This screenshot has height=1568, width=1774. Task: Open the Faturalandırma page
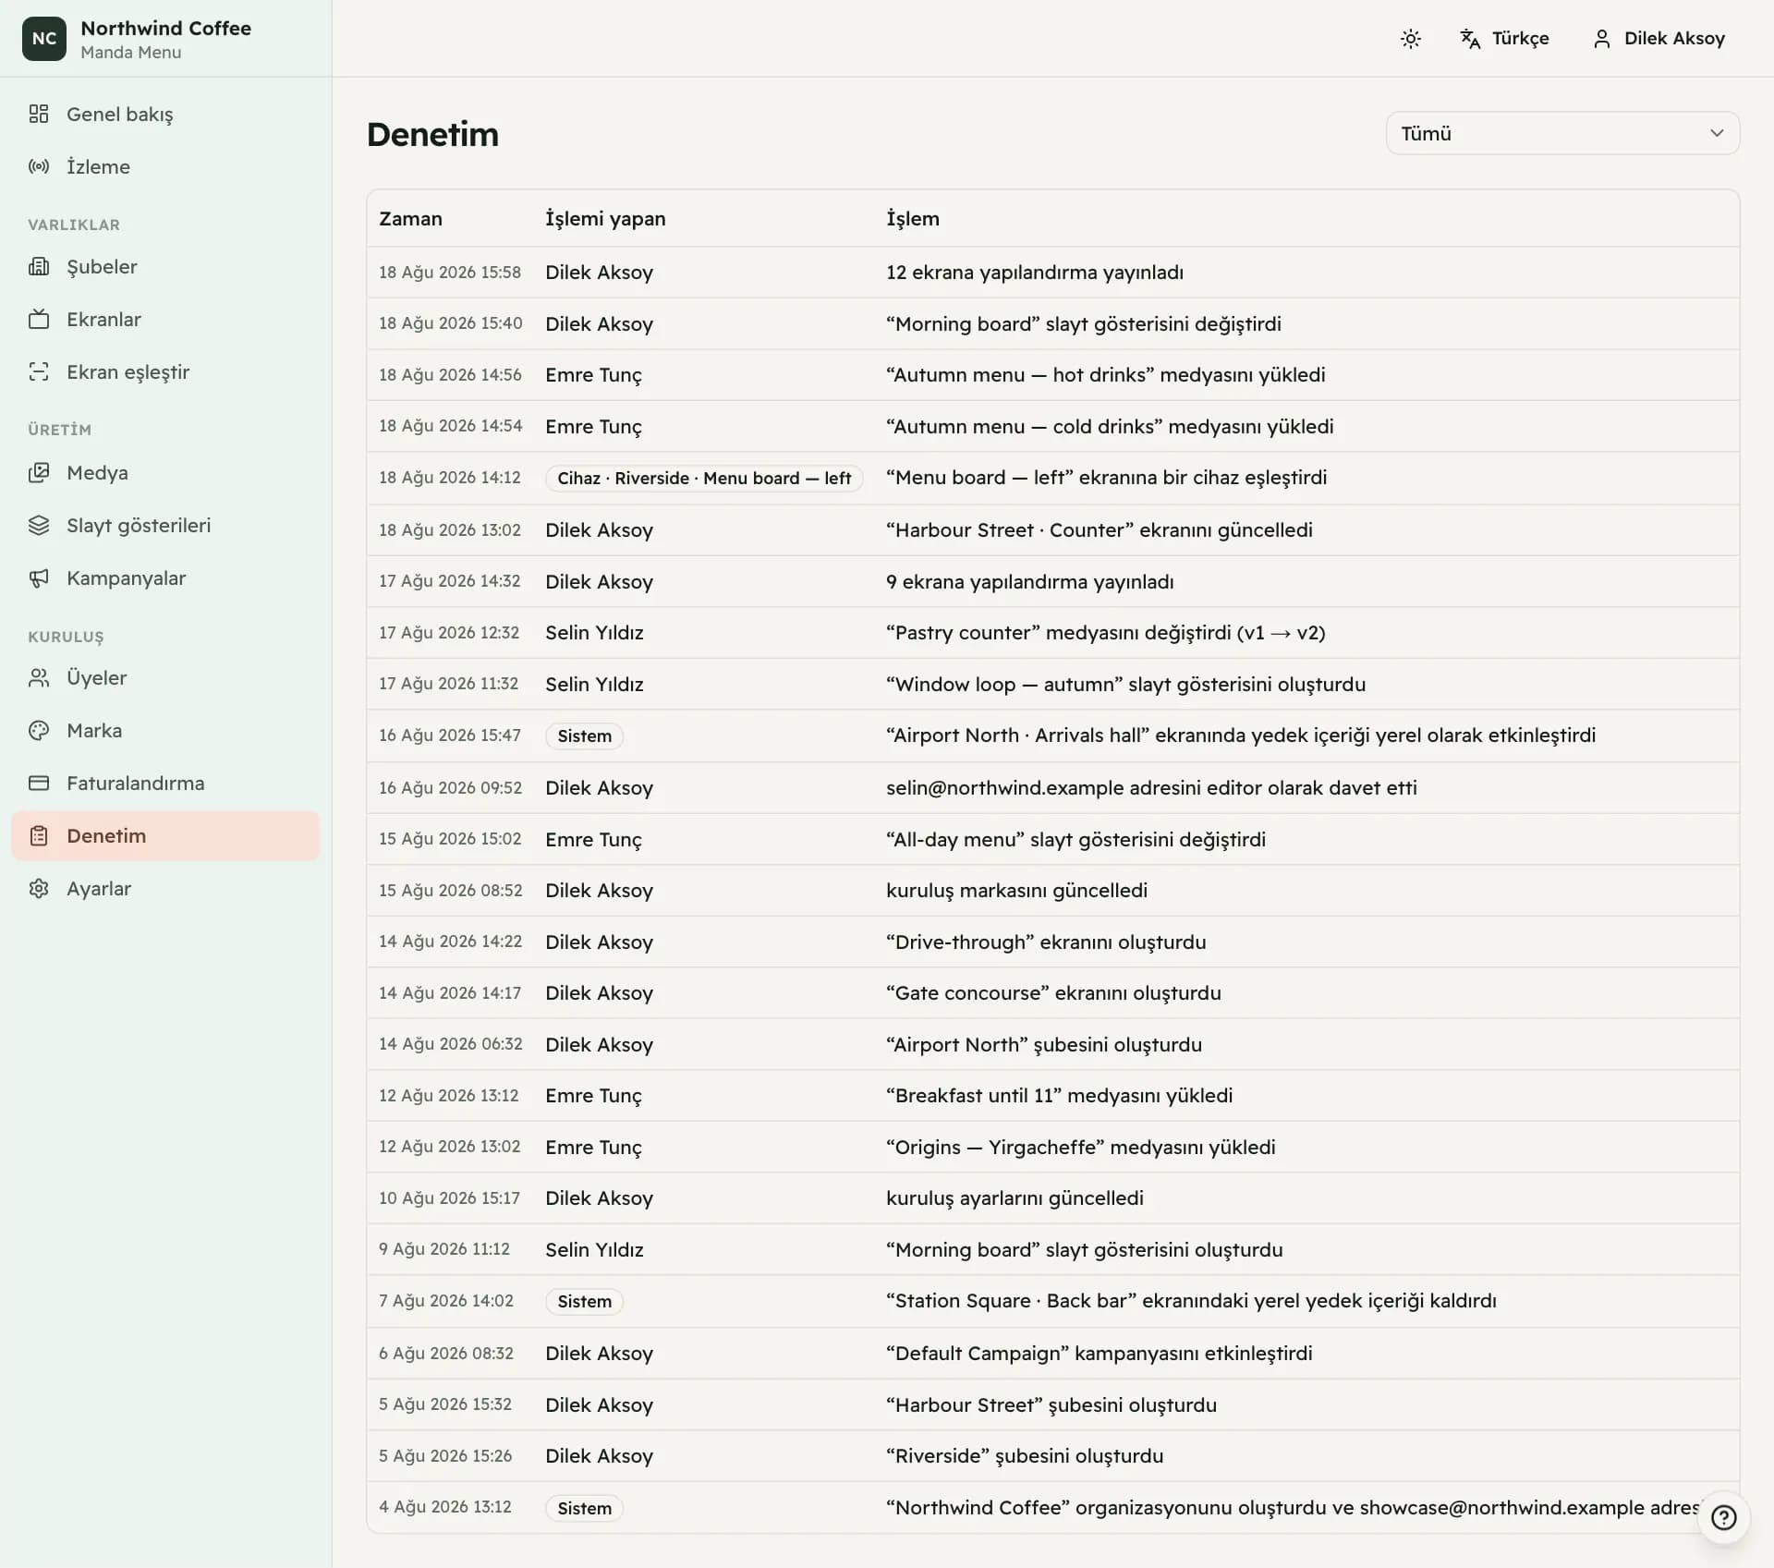(165, 783)
